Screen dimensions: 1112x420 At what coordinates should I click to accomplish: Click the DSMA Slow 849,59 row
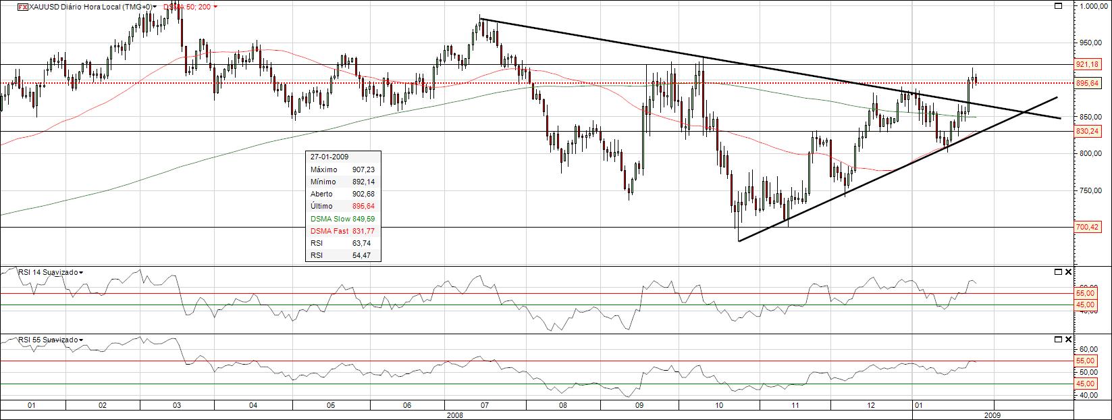(342, 219)
